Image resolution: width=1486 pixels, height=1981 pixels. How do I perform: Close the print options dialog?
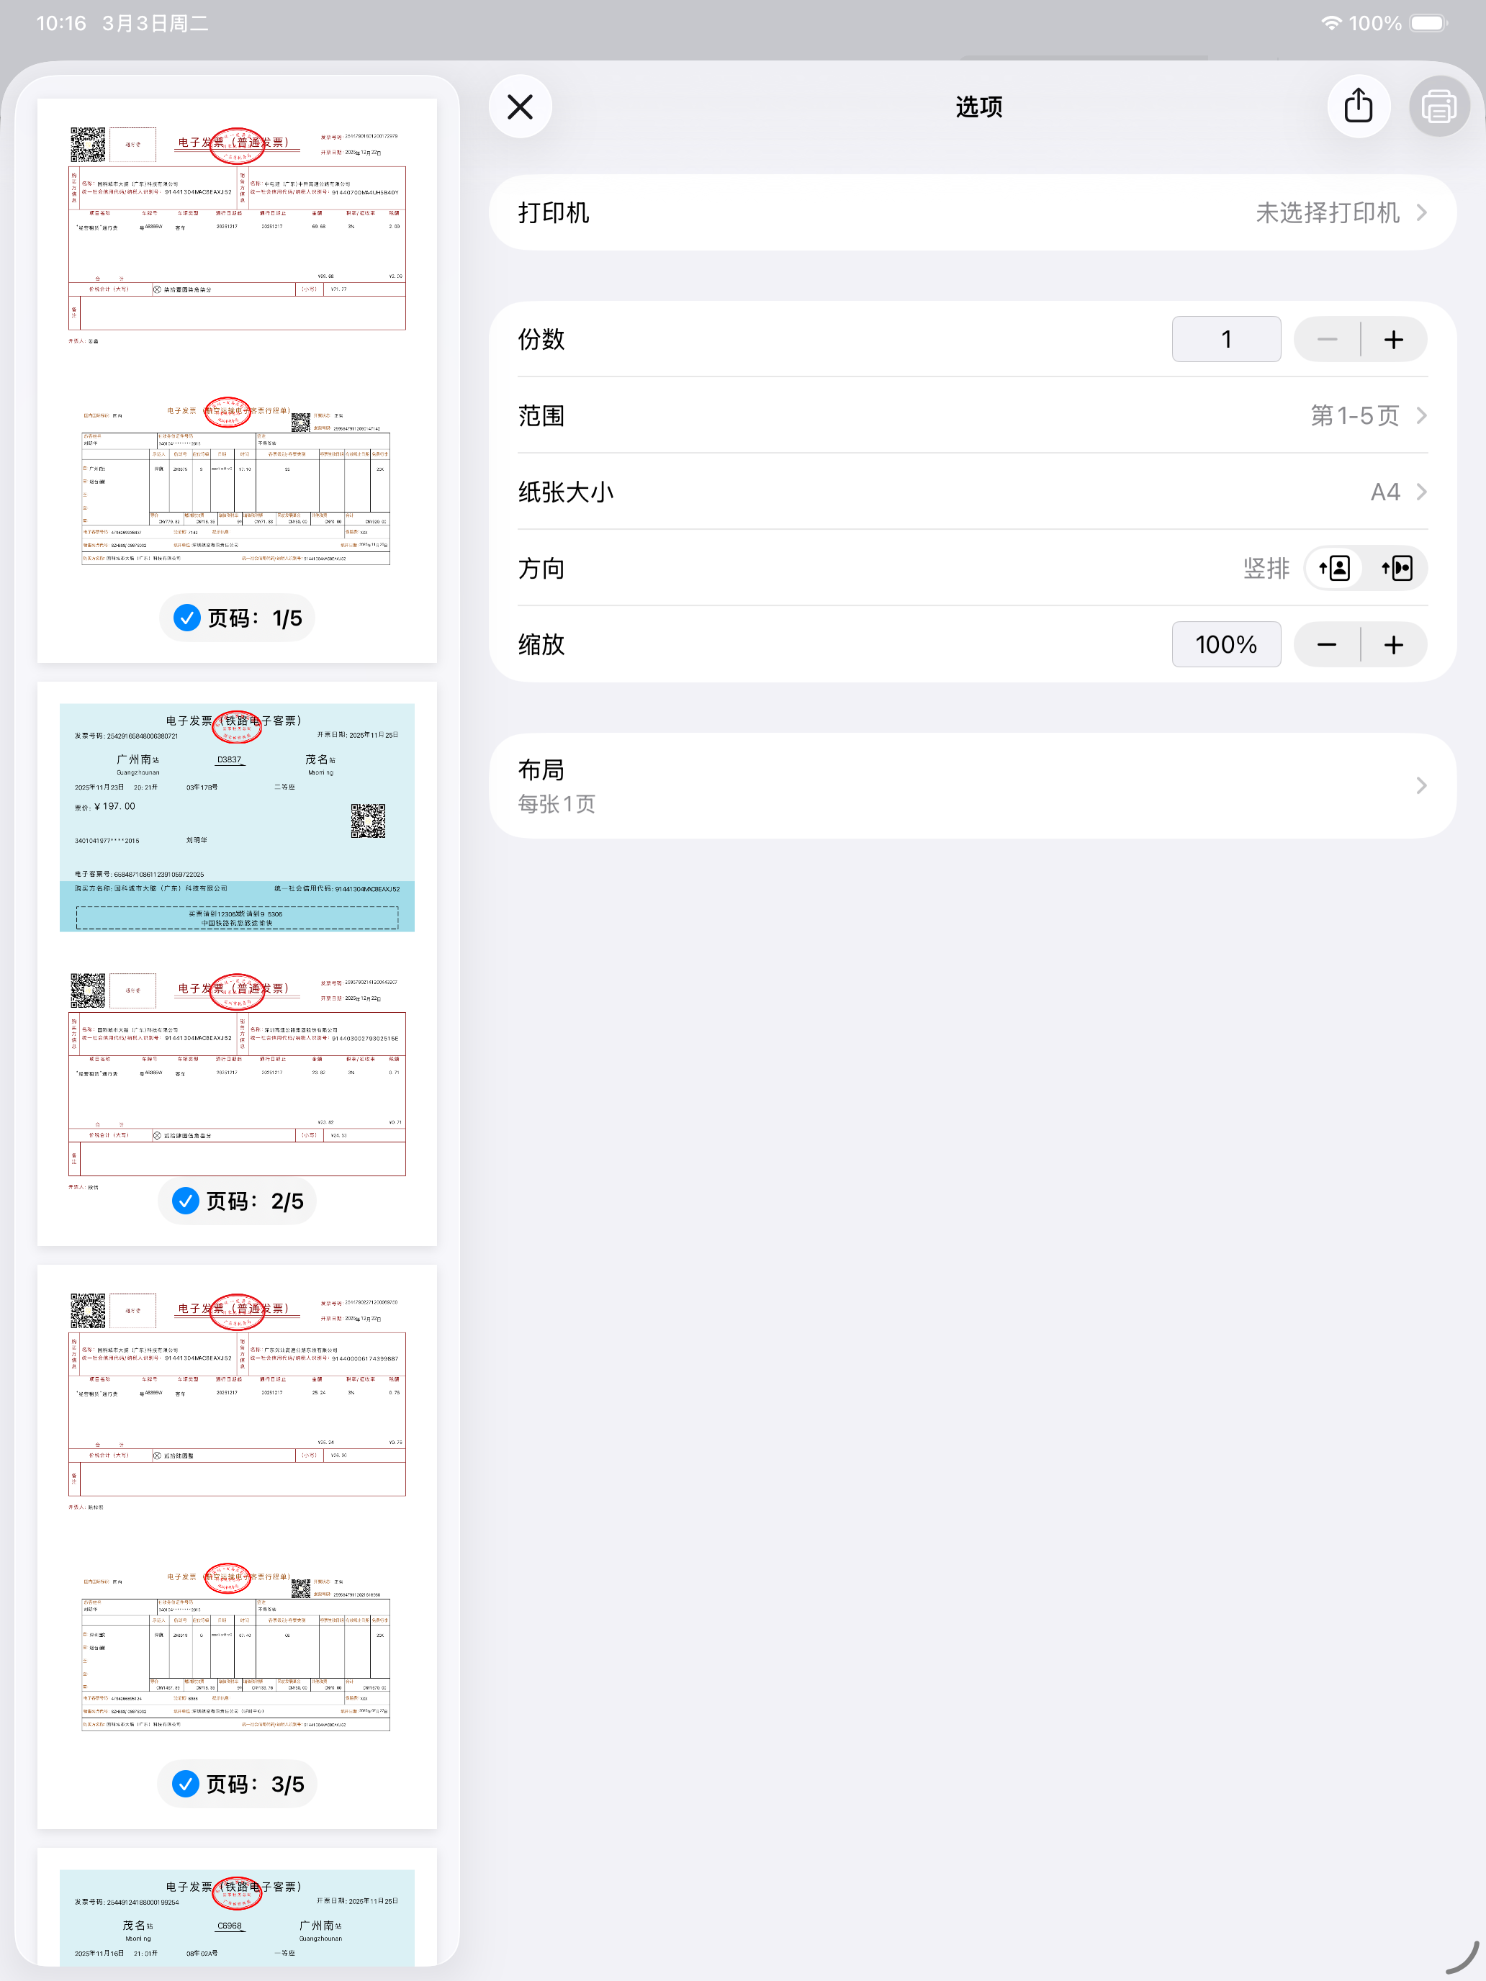point(520,106)
